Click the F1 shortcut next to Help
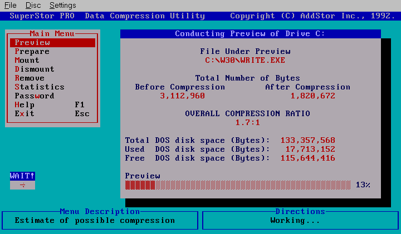This screenshot has height=234, width=401. coord(80,105)
